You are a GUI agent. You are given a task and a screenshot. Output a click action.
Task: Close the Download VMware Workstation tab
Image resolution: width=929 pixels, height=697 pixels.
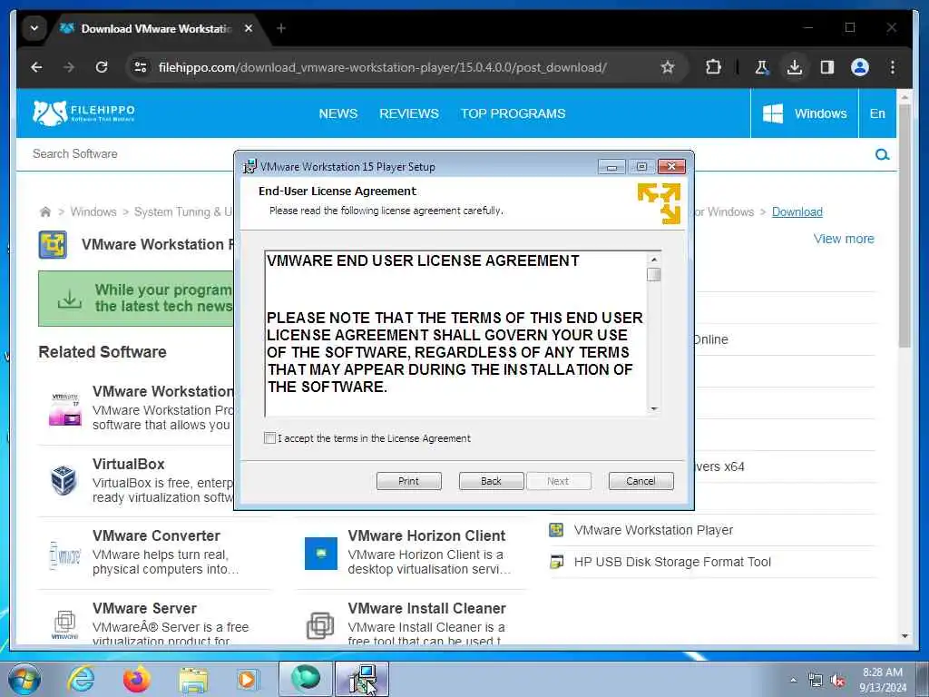(x=249, y=28)
